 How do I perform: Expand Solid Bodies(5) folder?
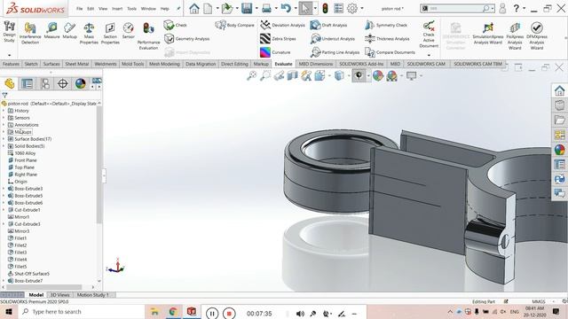point(4,146)
